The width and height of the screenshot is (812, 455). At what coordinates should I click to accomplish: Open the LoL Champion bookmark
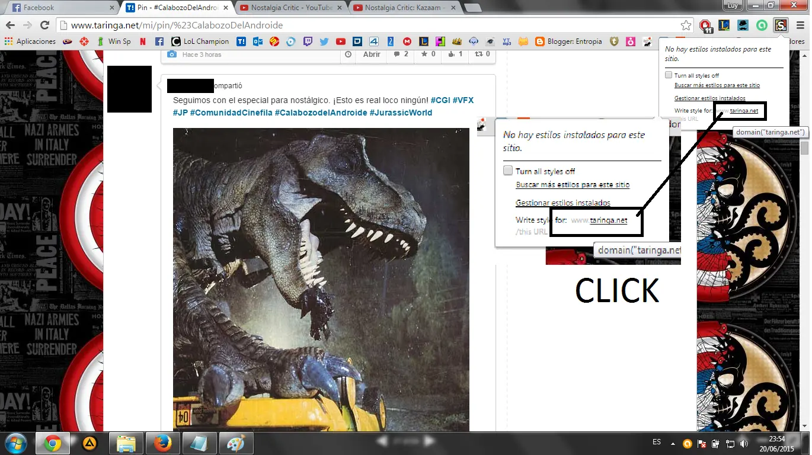click(200, 41)
